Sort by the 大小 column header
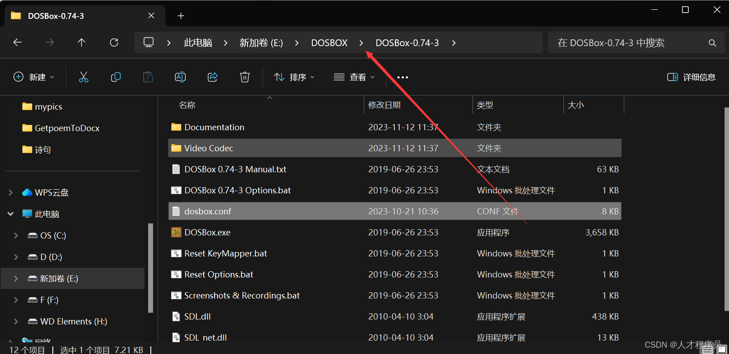The height and width of the screenshot is (354, 729). (576, 105)
